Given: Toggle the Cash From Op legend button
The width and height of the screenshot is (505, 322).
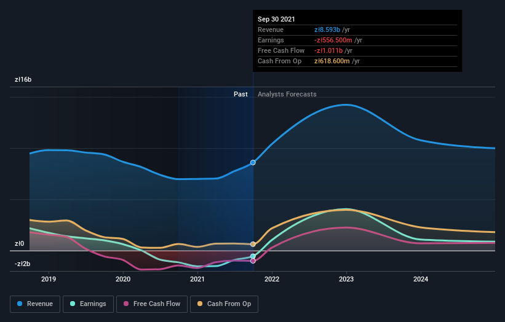Looking at the screenshot, I should (x=224, y=304).
